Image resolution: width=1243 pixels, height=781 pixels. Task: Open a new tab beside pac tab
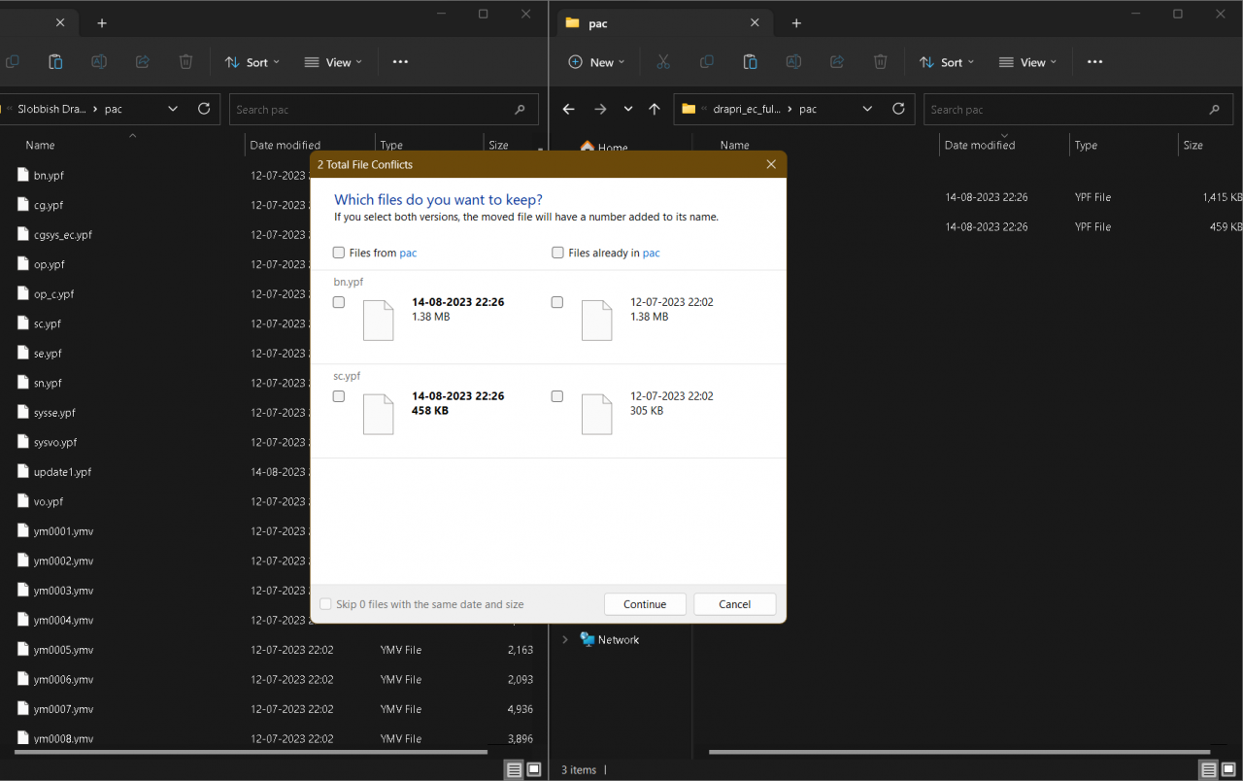(x=796, y=23)
